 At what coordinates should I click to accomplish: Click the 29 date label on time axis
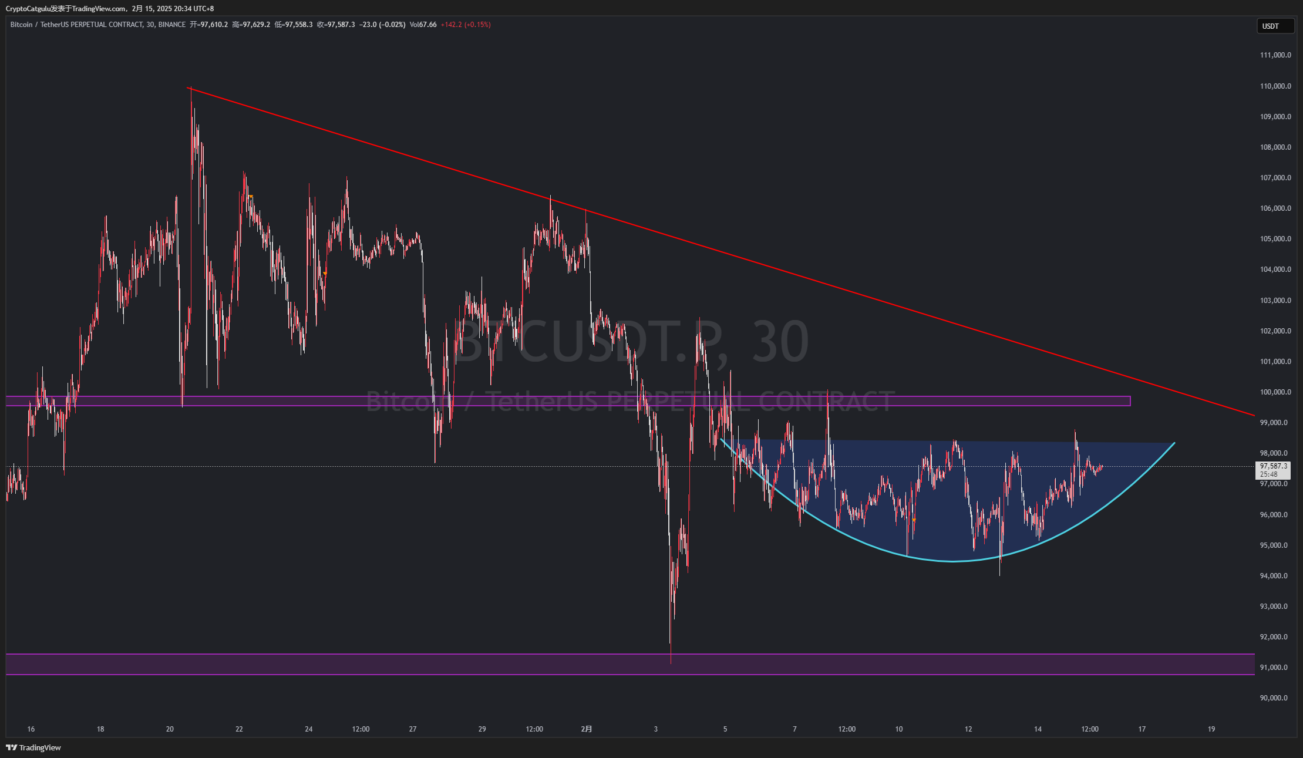pyautogui.click(x=482, y=729)
